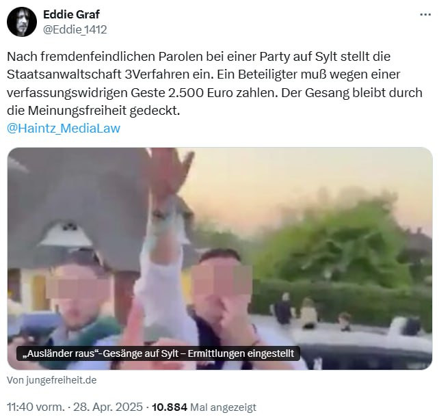The height and width of the screenshot is (417, 439).
Task: Click the „Ausländer raus" headline caption
Action: coord(158,353)
